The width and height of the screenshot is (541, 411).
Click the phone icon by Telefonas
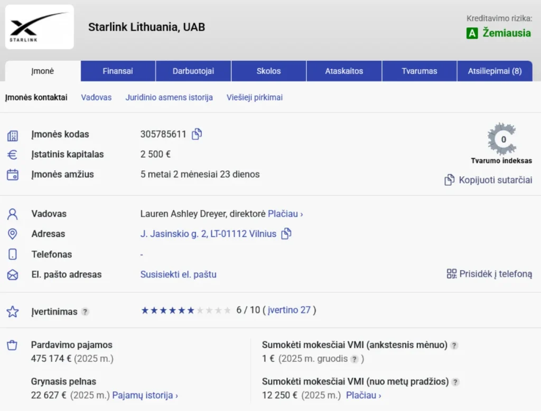point(13,254)
